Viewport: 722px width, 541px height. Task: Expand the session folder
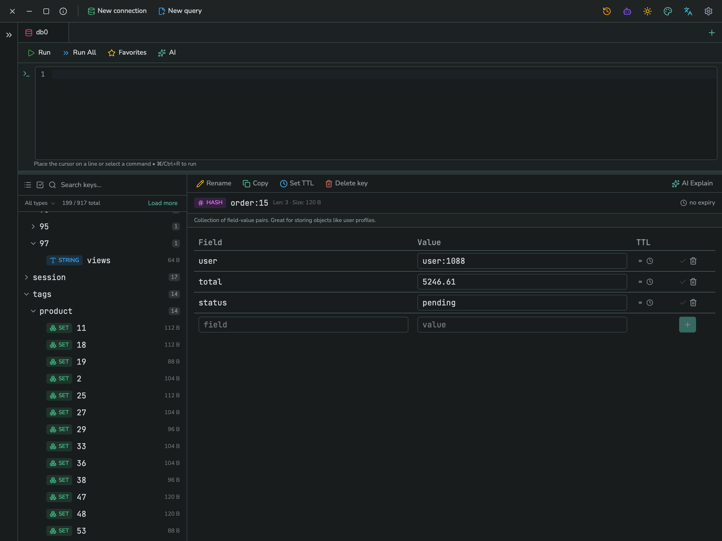[x=102, y=277]
